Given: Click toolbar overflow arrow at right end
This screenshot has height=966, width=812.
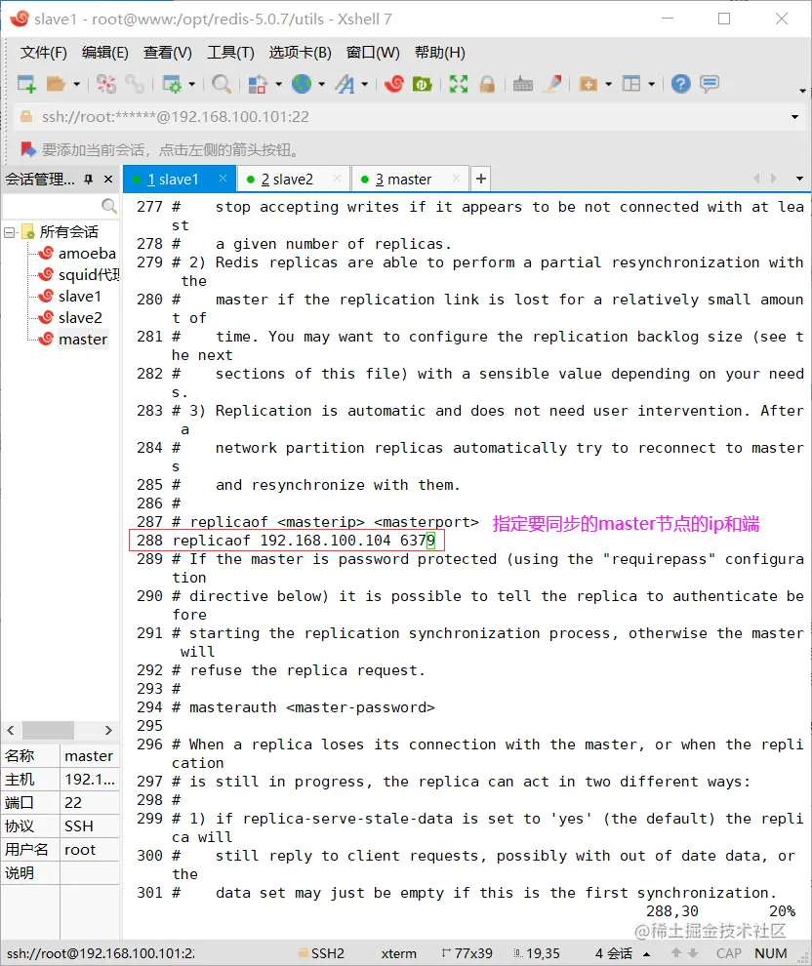Looking at the screenshot, I should pyautogui.click(x=802, y=91).
